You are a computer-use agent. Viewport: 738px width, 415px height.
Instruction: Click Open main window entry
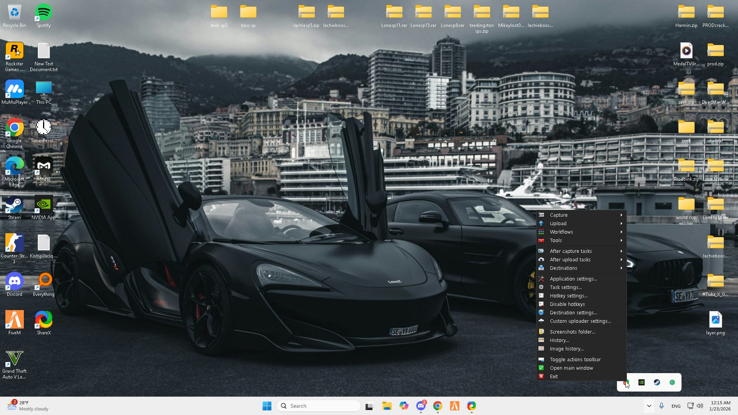click(571, 368)
